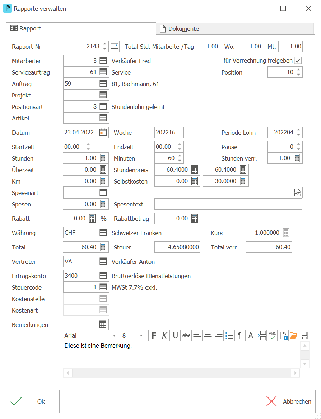Open the calculator for Stunden verr. field
Viewport: 321px width, 419px height.
(x=297, y=158)
